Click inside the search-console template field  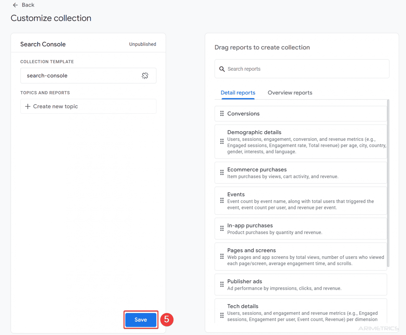[79, 76]
